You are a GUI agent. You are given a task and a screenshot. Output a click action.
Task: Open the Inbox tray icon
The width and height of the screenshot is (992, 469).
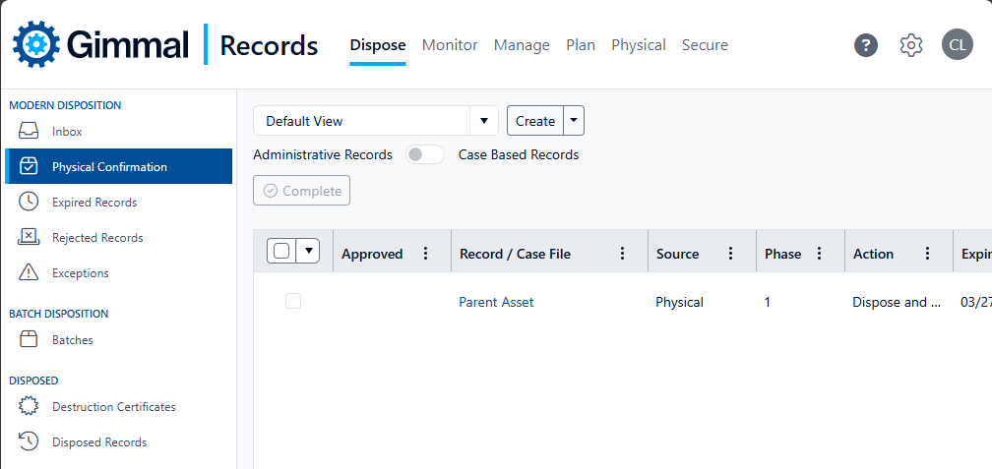pos(29,132)
